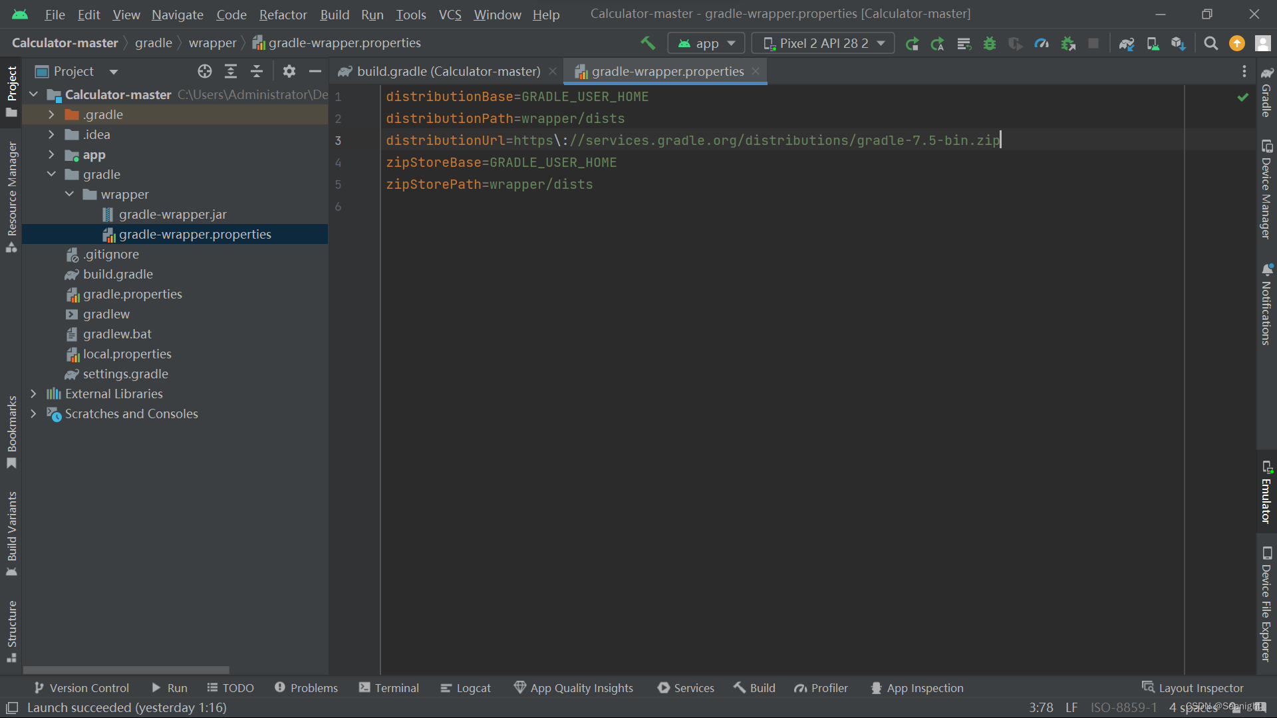The width and height of the screenshot is (1277, 718).
Task: Open the VCS menu
Action: click(450, 15)
